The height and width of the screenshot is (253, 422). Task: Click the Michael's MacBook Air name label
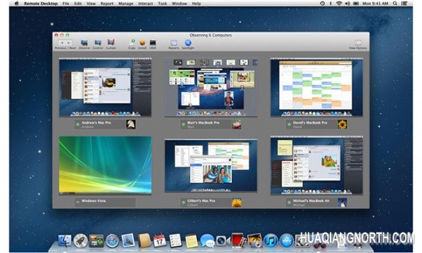[311, 201]
